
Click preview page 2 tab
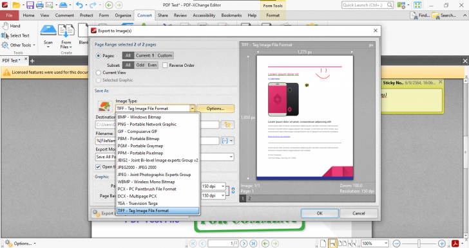pos(249,199)
